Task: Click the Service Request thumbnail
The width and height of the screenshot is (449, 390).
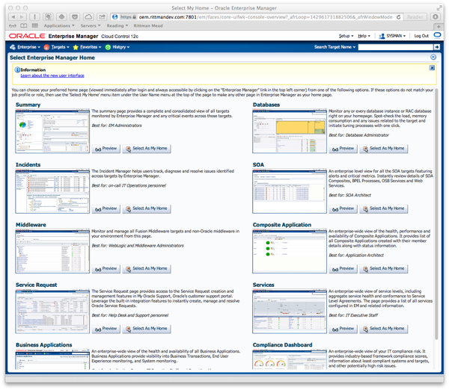Action: pos(52,311)
